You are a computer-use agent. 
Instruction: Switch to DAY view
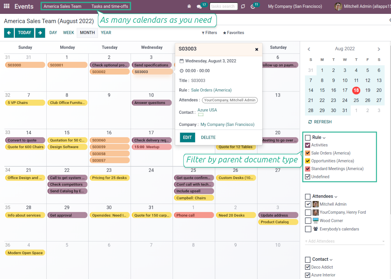[x=53, y=32]
